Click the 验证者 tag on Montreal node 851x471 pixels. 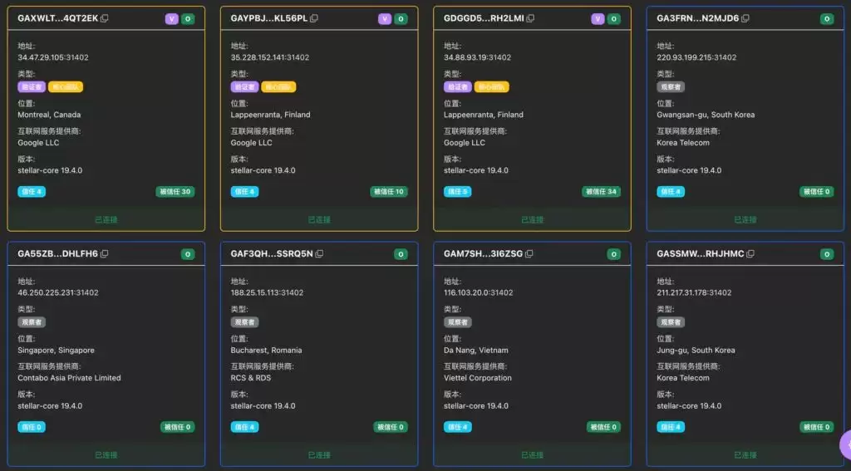32,86
